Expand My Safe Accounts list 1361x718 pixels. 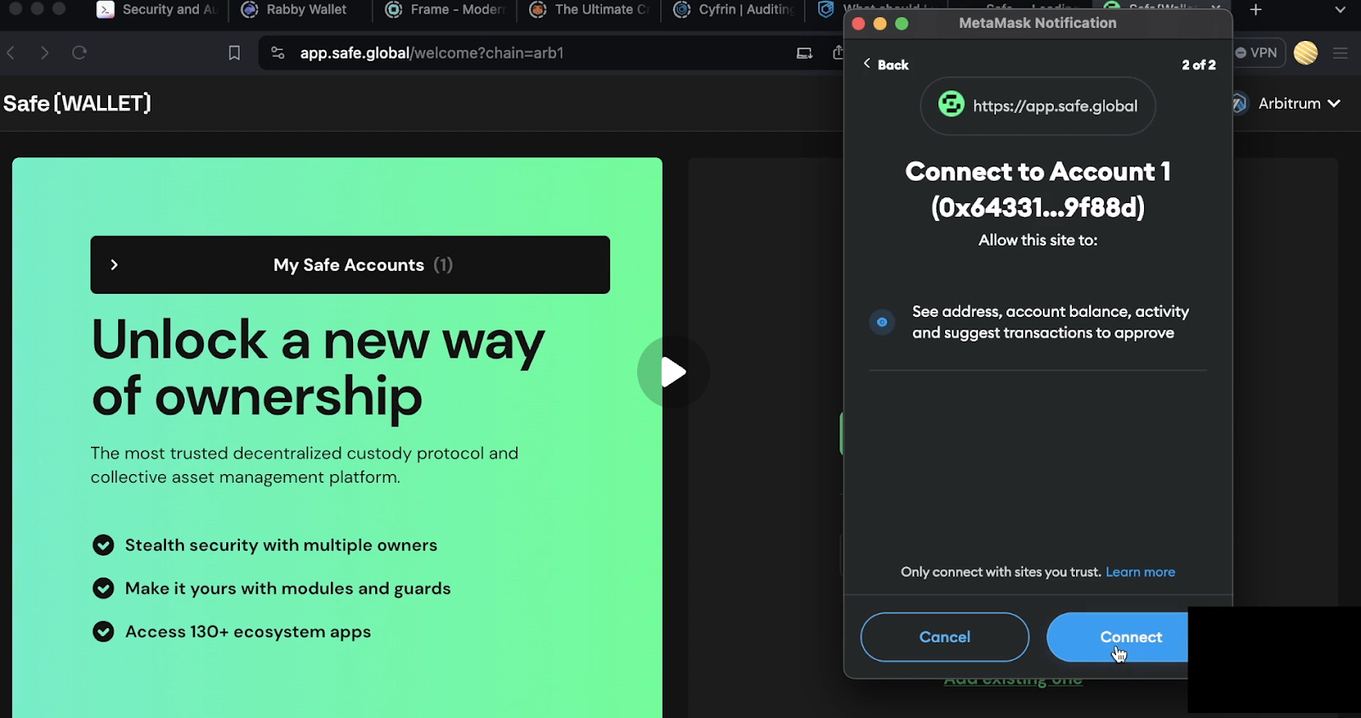350,265
